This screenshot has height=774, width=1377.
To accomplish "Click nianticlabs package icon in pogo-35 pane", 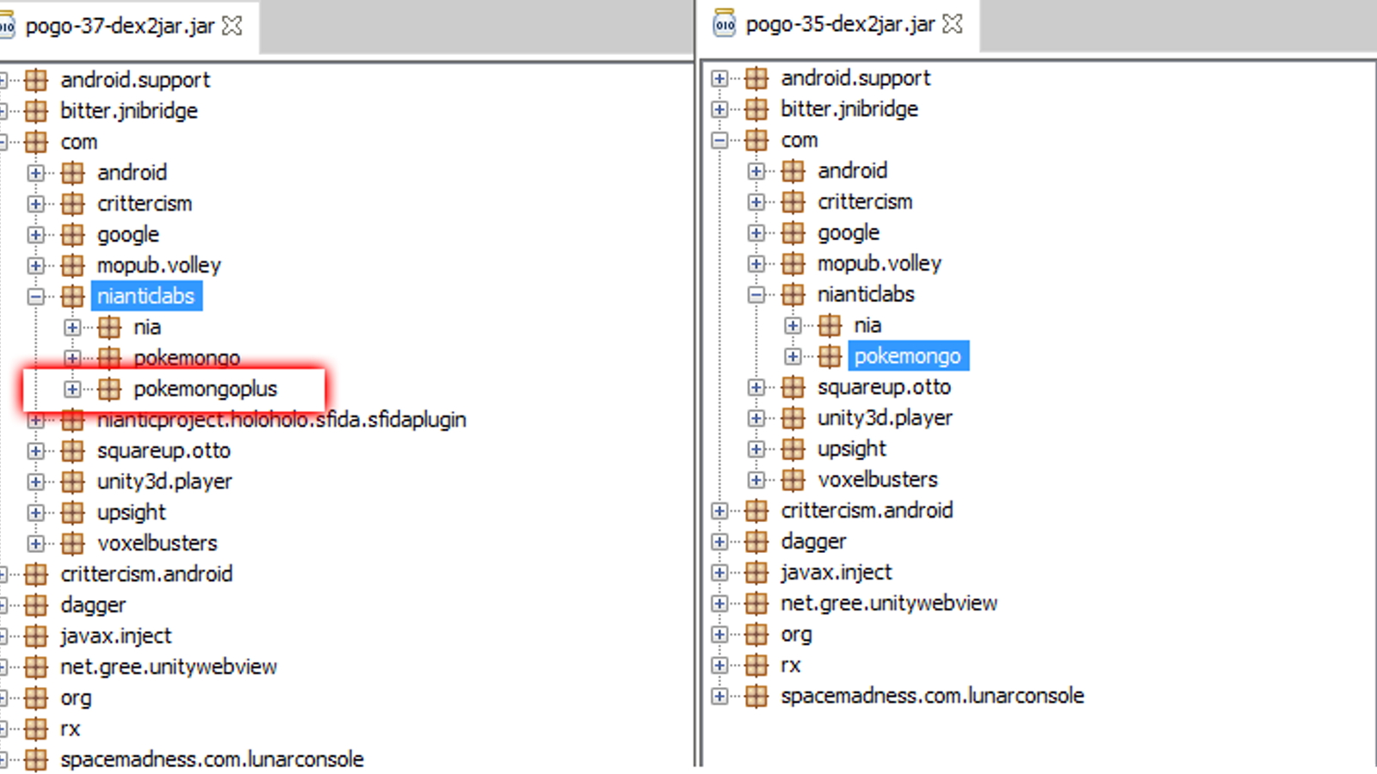I will click(793, 295).
